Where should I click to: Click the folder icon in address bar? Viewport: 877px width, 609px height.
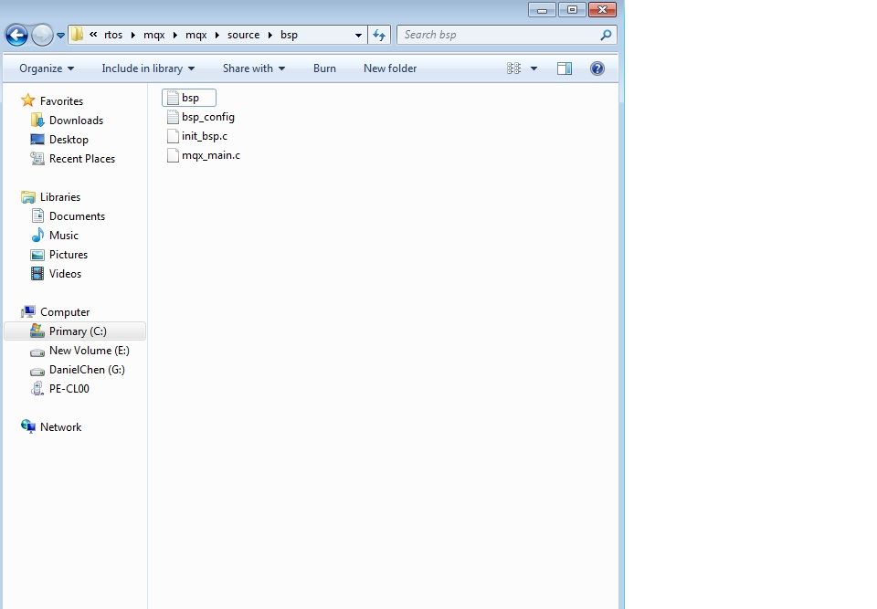point(77,35)
